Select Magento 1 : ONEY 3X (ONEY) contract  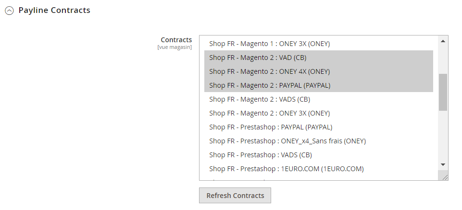pos(269,44)
